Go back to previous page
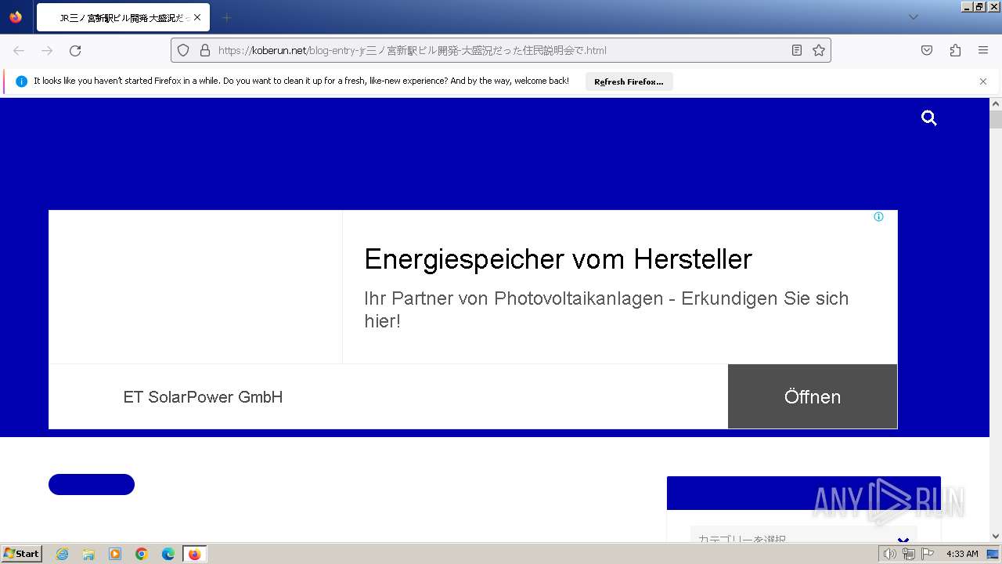1002x564 pixels. click(19, 50)
